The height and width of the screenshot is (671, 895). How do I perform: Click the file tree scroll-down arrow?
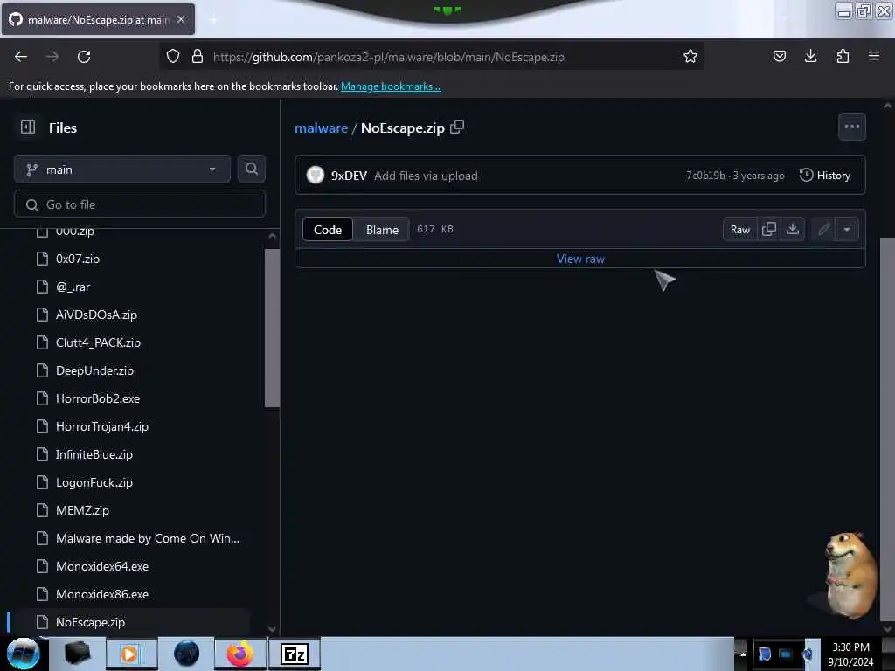(273, 629)
